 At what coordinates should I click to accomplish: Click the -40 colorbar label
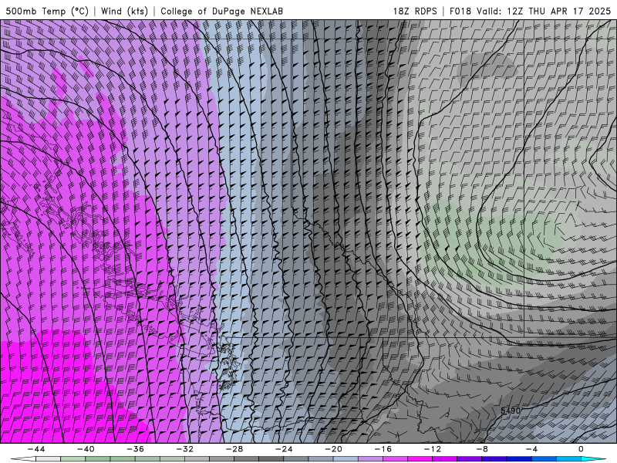[86, 449]
